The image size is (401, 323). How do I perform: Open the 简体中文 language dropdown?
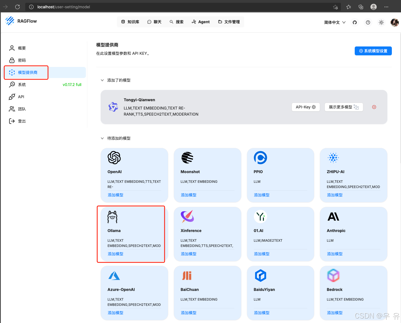pyautogui.click(x=335, y=22)
